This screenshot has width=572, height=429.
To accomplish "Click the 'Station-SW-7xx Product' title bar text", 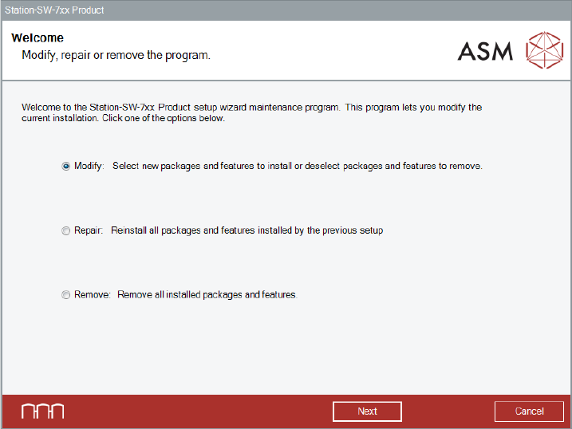I will coord(54,10).
